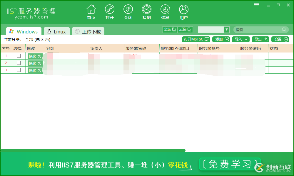Check the checkbox on server row 2
The height and width of the screenshot is (176, 294).
click(x=19, y=63)
